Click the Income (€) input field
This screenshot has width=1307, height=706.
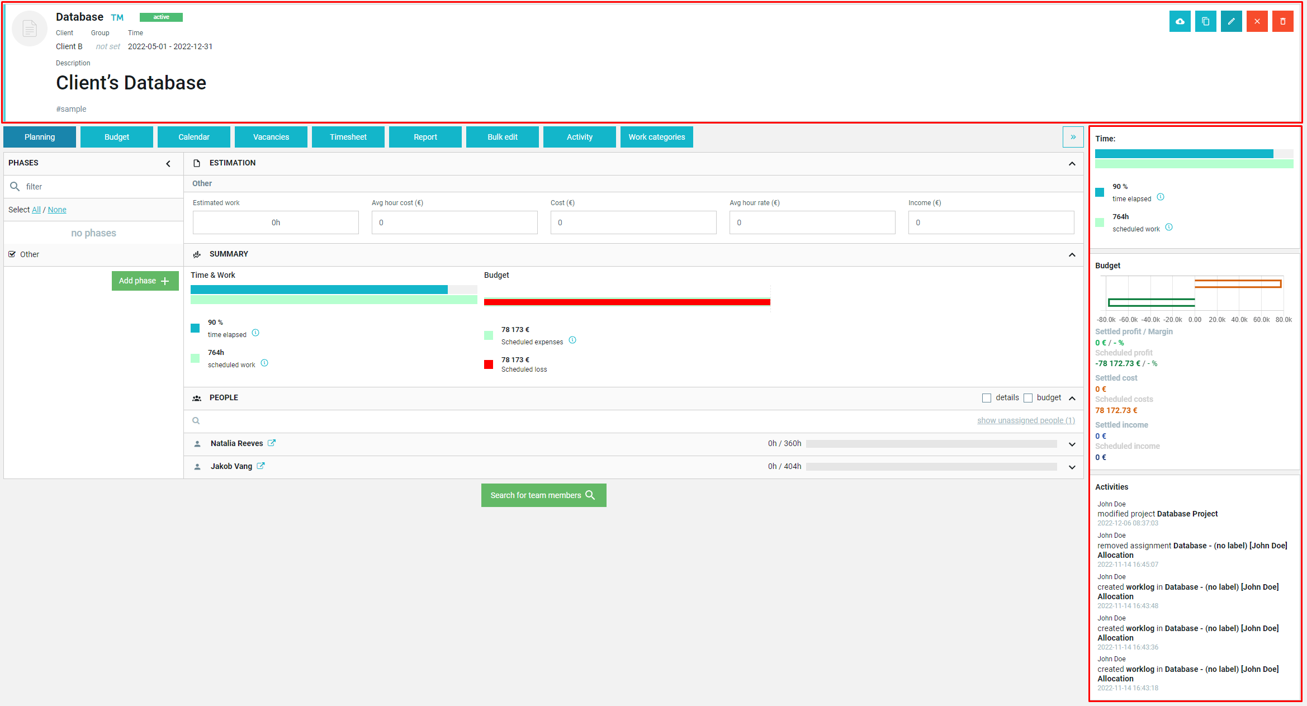tap(991, 222)
